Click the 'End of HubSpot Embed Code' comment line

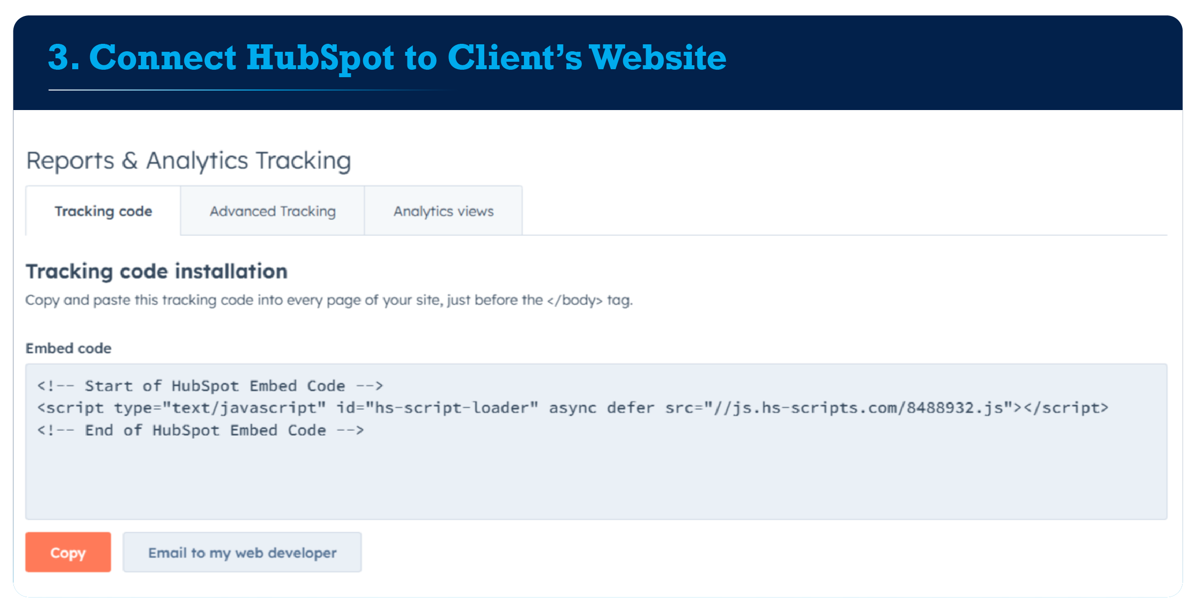(201, 430)
